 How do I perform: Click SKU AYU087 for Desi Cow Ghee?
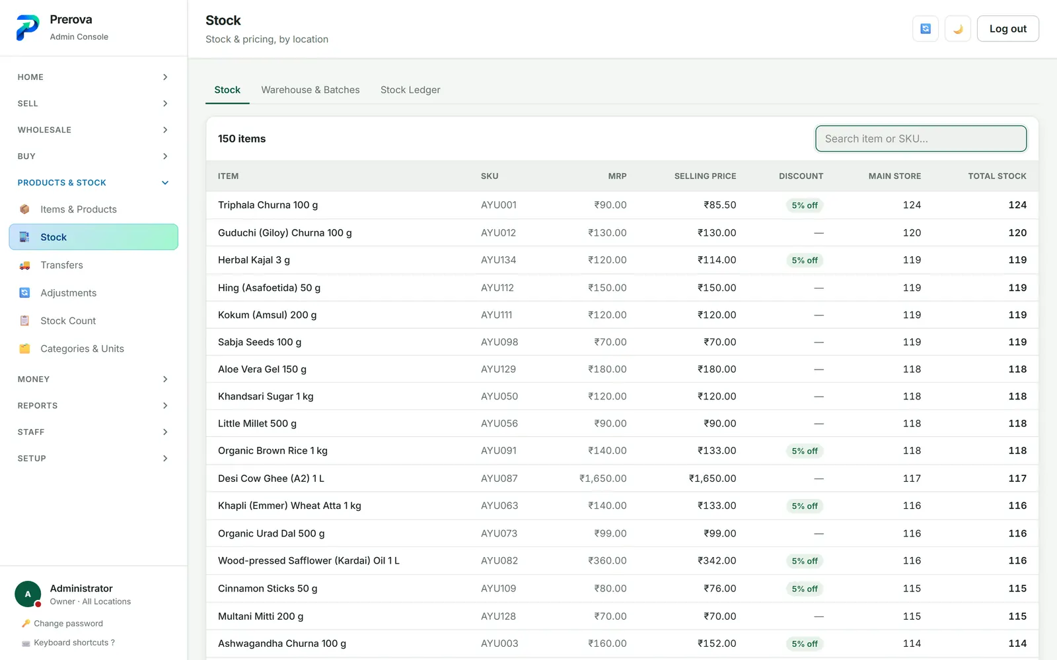(x=499, y=478)
